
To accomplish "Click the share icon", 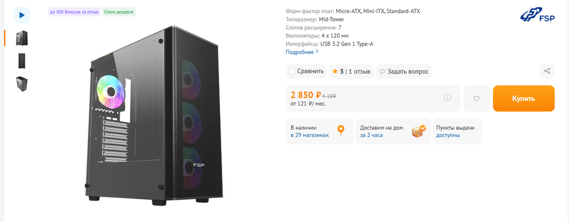I will coord(547,71).
